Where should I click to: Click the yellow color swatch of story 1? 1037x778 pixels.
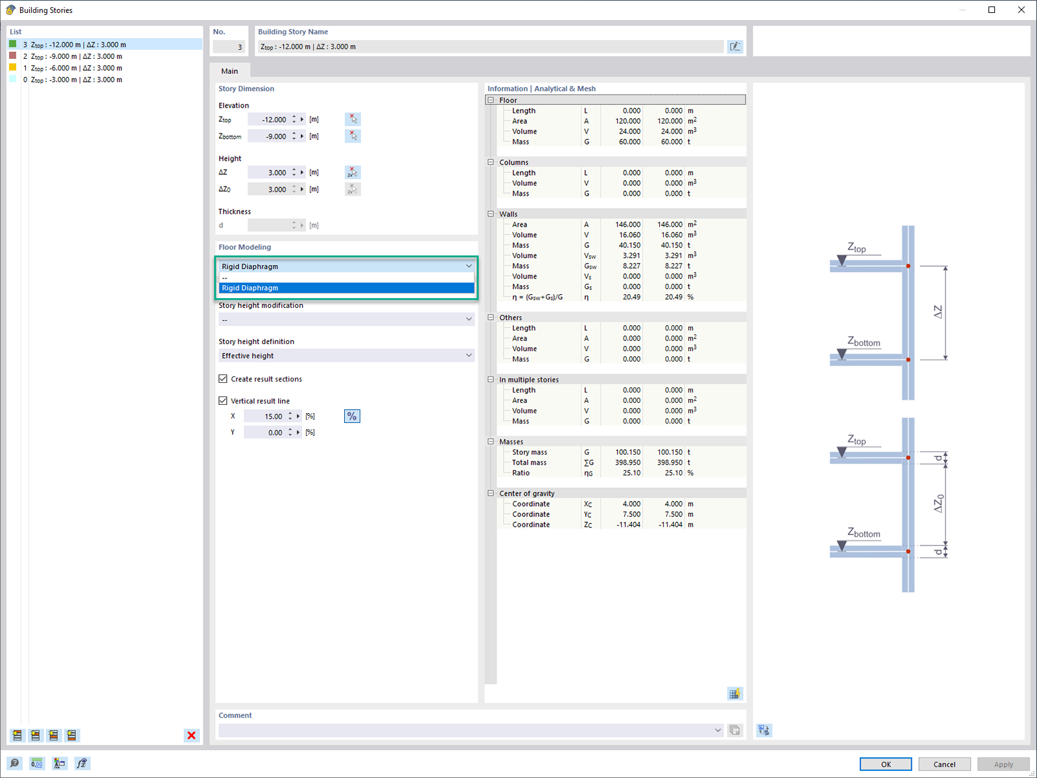click(12, 67)
